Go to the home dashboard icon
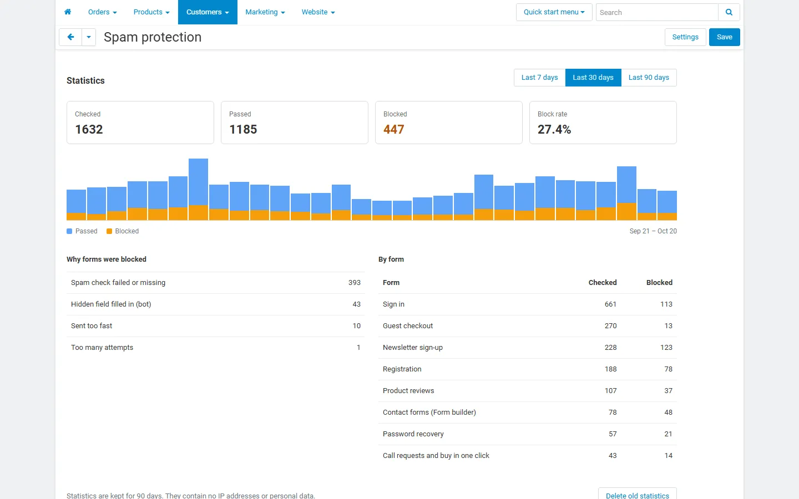Screen dimensions: 799x499 point(68,12)
